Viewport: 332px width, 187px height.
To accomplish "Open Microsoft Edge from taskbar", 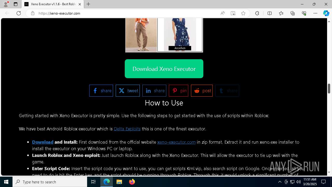I will tap(107, 182).
